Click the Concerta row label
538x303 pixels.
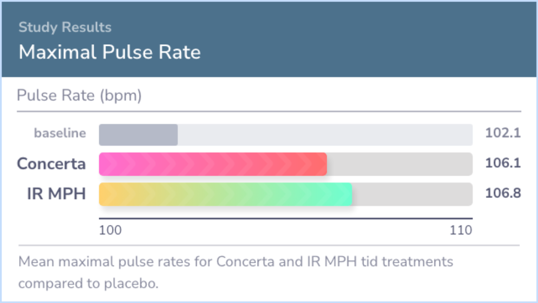coord(51,164)
